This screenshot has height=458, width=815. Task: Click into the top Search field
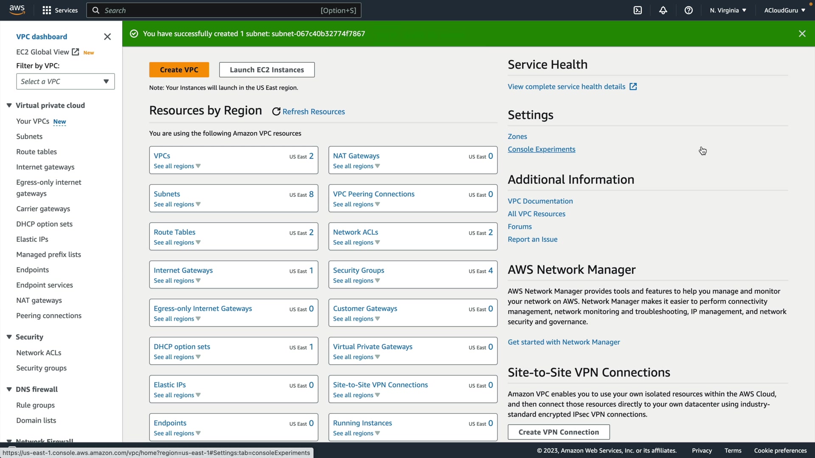tap(212, 10)
